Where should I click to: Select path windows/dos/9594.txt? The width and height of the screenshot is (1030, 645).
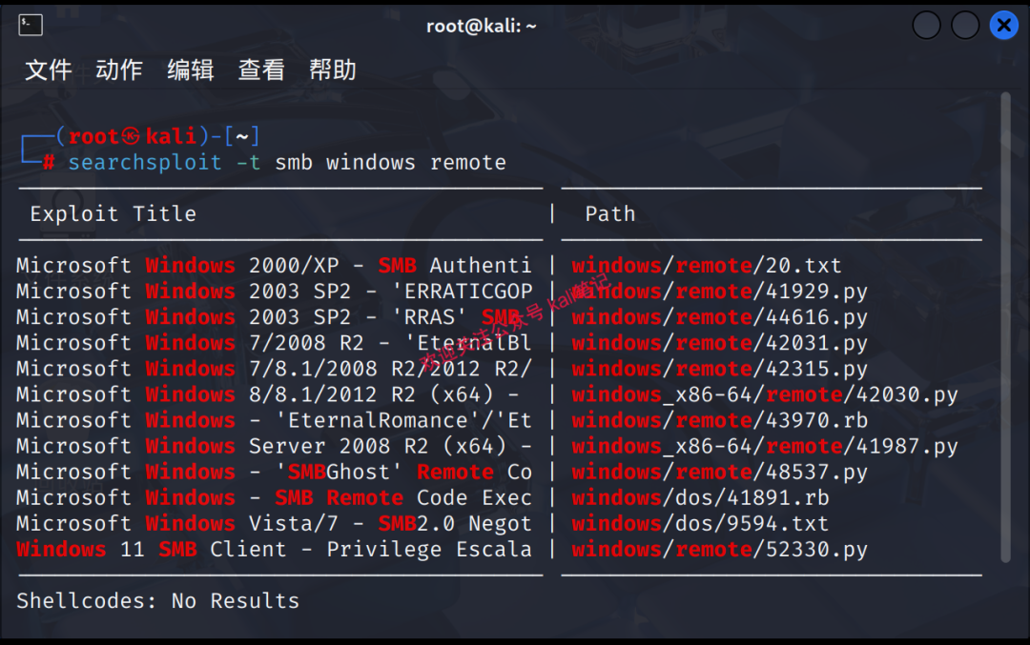(700, 524)
